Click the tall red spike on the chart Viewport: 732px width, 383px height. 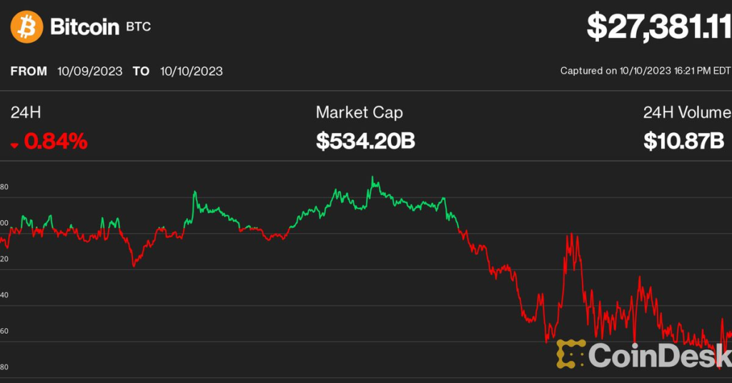point(571,234)
